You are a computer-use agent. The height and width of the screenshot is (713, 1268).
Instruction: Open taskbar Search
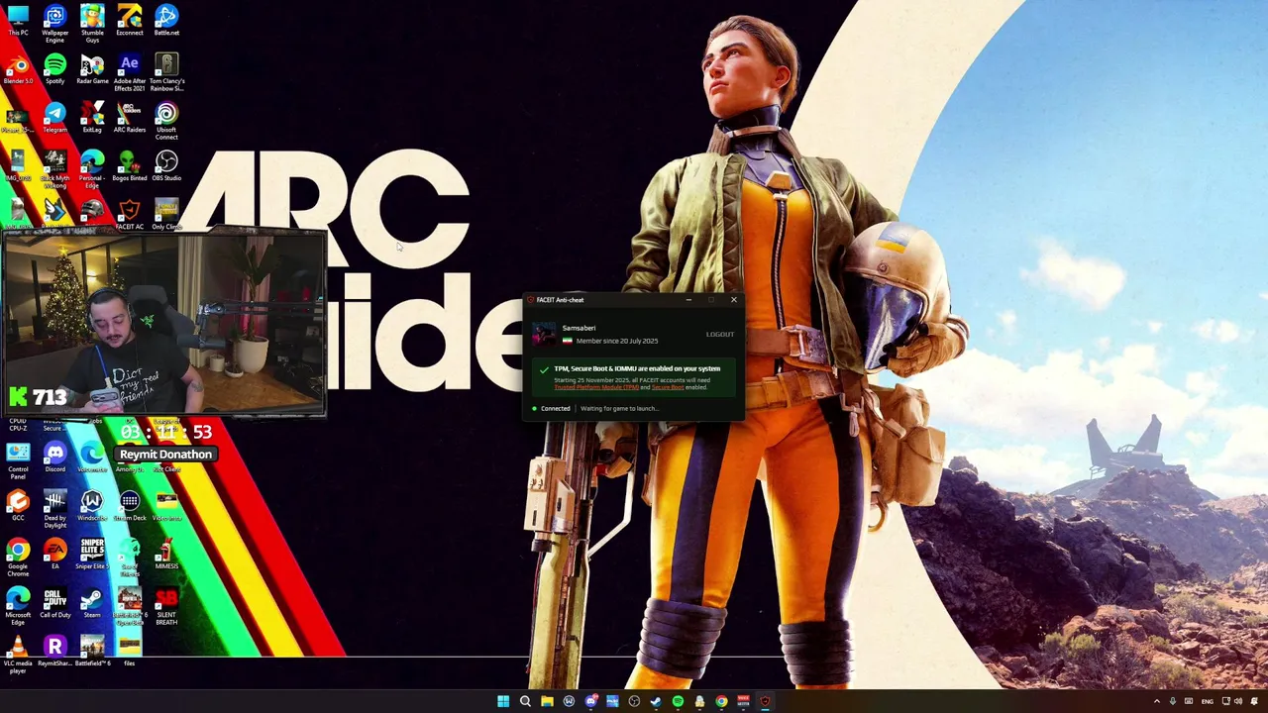525,701
